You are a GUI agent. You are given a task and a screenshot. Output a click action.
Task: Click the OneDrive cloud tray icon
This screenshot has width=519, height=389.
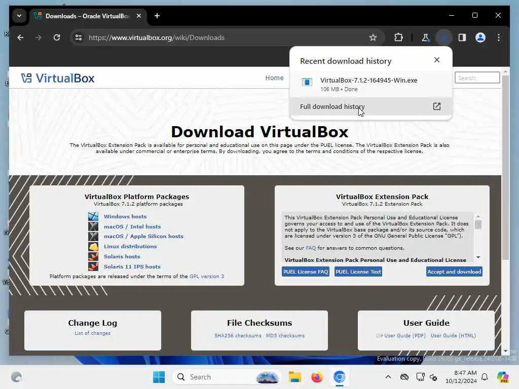(404, 377)
